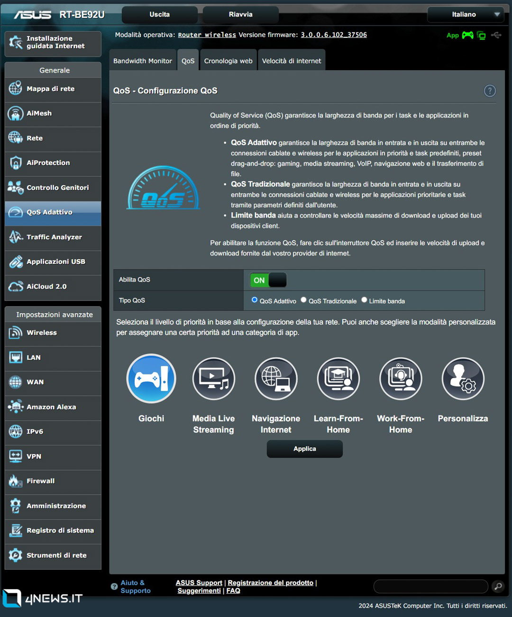This screenshot has height=617, width=512.
Task: Switch to Cronologia web tab
Action: tap(229, 60)
